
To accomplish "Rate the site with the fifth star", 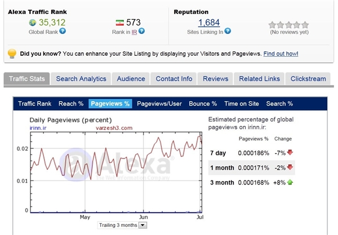I will coord(305,25).
